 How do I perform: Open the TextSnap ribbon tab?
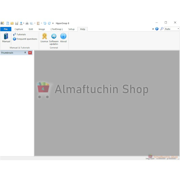click(57, 29)
